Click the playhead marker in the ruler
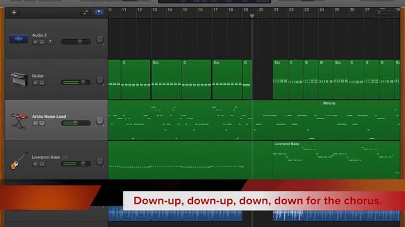Screen dimensions: 405x227 coord(252,16)
